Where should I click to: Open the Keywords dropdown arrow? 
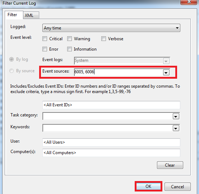point(176,128)
